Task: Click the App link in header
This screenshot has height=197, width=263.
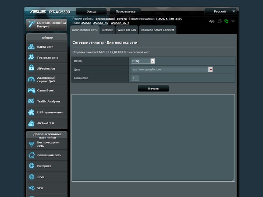Action: [212, 21]
